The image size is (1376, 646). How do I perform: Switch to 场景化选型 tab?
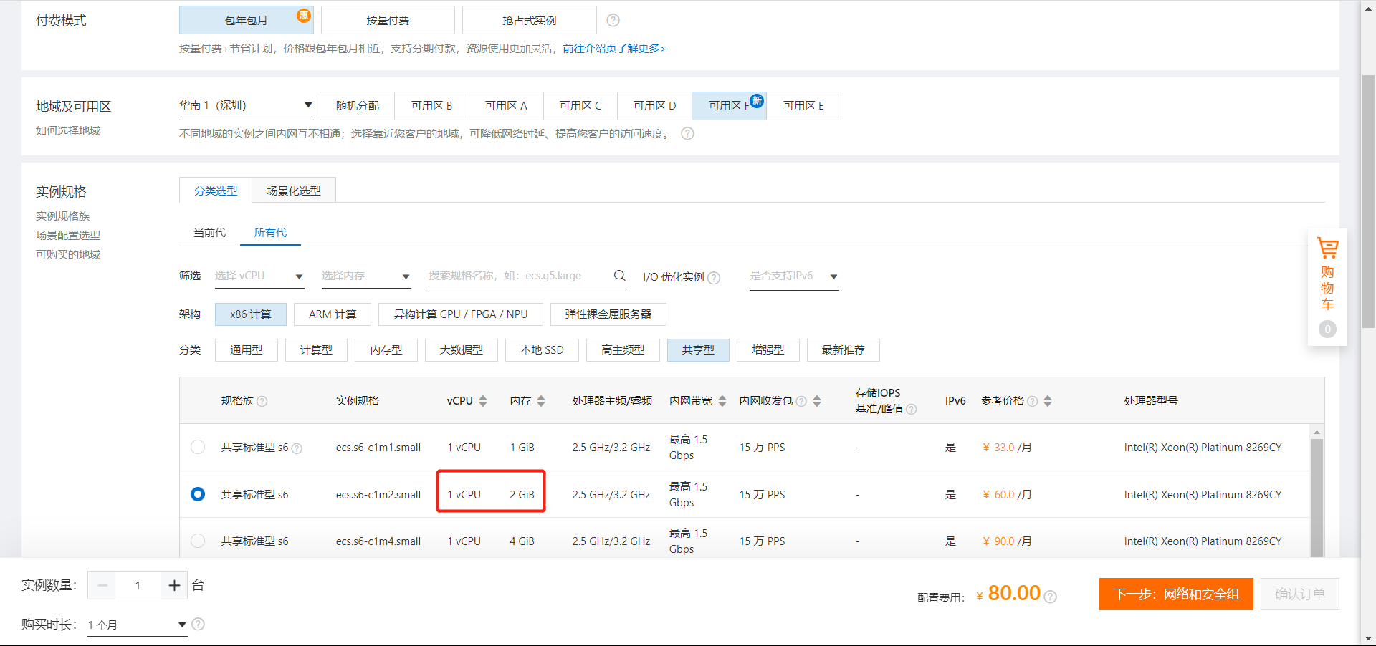pyautogui.click(x=294, y=191)
